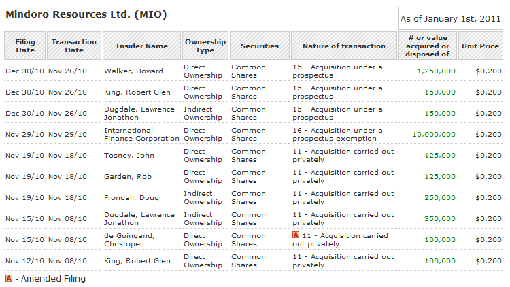Click the Unit Price column header
Viewport: 510px width, 287px height.
click(x=481, y=46)
